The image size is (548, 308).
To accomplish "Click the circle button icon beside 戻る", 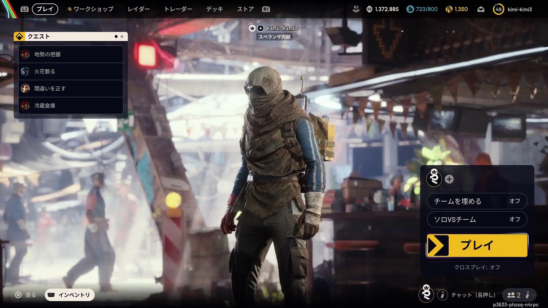I will (18, 295).
